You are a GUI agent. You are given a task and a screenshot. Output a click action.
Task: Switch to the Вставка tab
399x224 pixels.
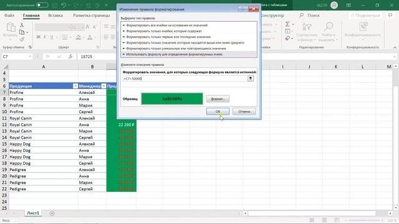click(55, 16)
